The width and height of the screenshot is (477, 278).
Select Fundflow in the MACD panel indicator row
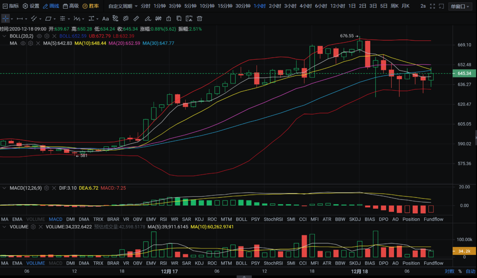click(x=434, y=220)
